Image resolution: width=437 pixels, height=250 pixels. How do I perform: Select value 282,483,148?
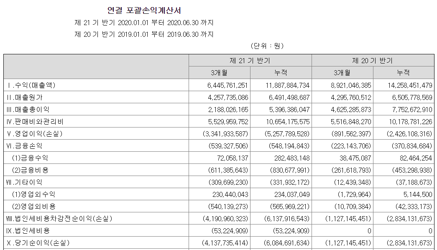[292, 158]
